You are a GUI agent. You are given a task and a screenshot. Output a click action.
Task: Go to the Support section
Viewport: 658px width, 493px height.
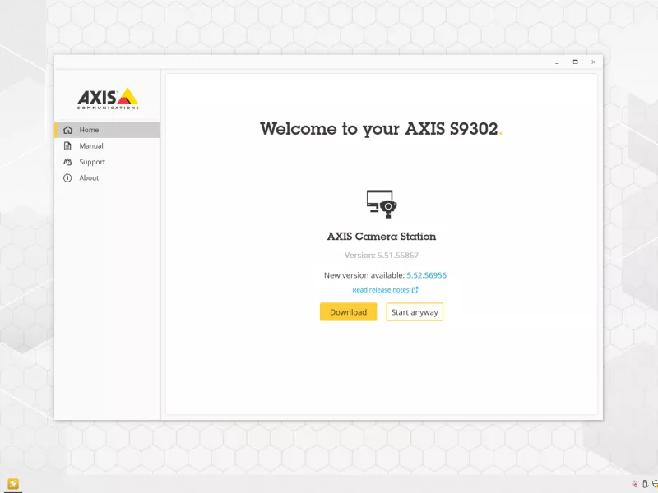coord(108,162)
